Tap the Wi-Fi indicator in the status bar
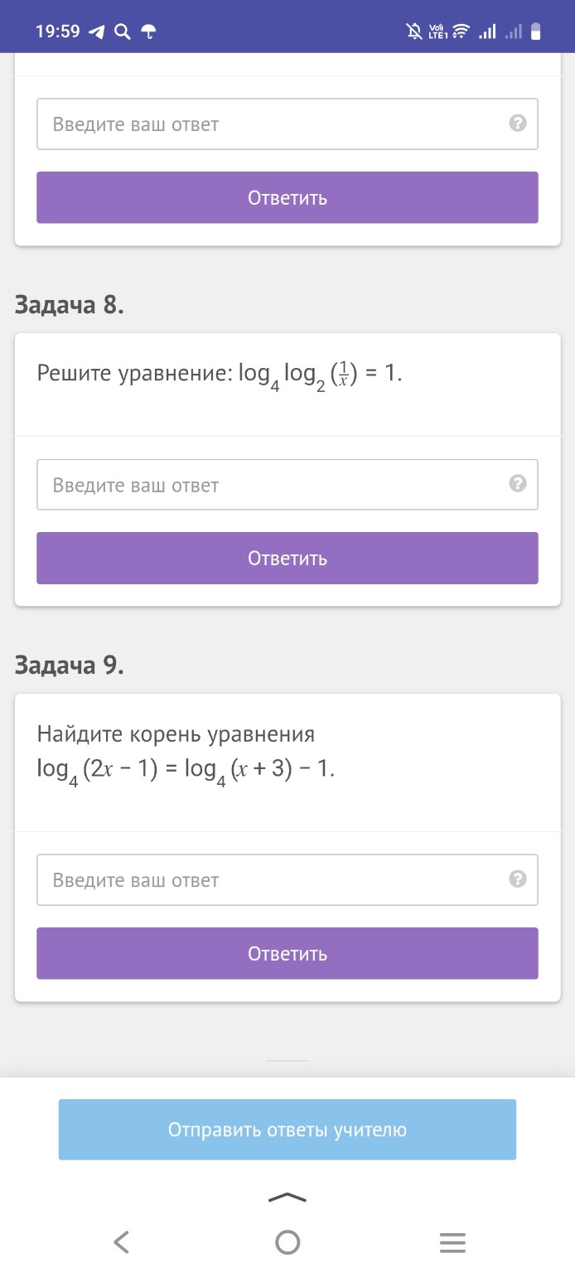The height and width of the screenshot is (1273, 575). (461, 31)
